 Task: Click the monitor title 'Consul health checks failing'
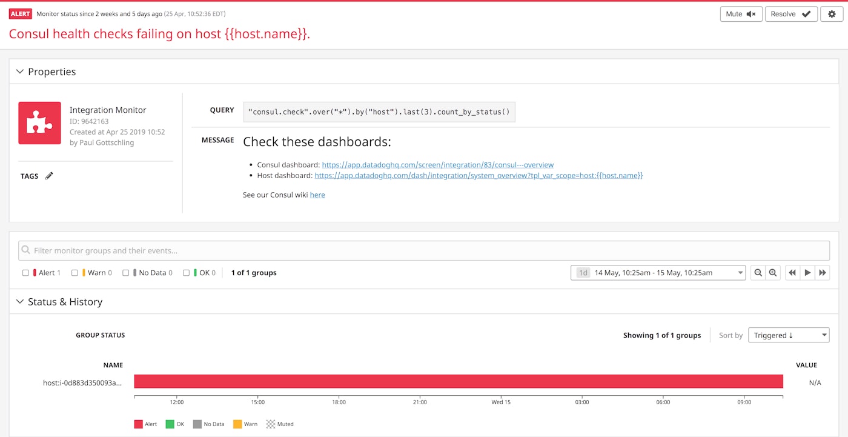coord(159,34)
